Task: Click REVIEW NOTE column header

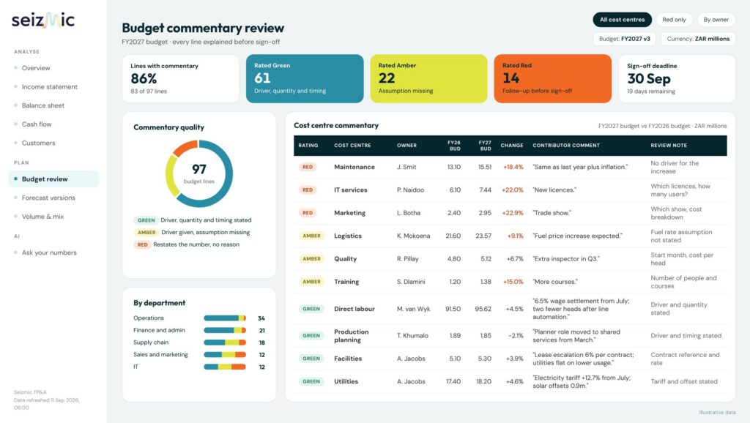Action: coord(669,146)
